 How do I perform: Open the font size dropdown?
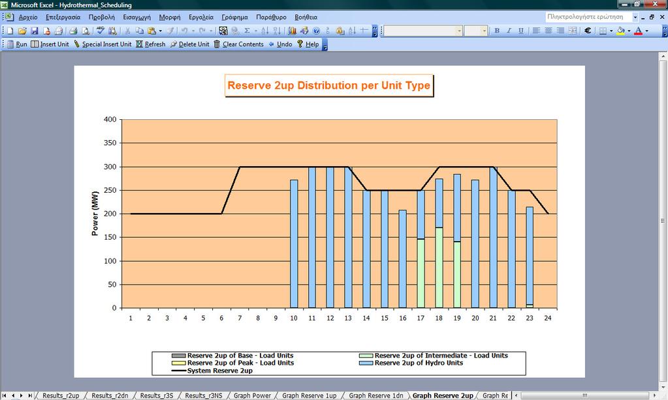484,31
